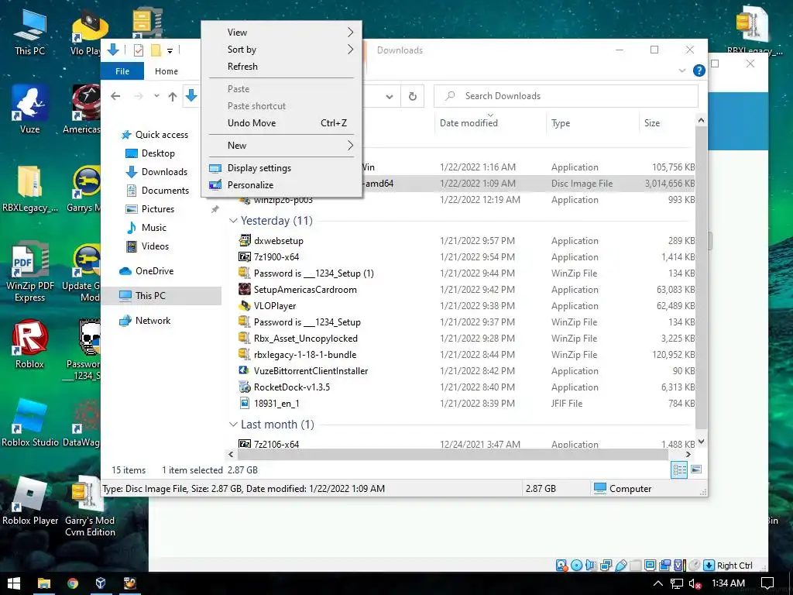Launch Vuze desktop shortcut
793x595 pixels.
(29, 110)
